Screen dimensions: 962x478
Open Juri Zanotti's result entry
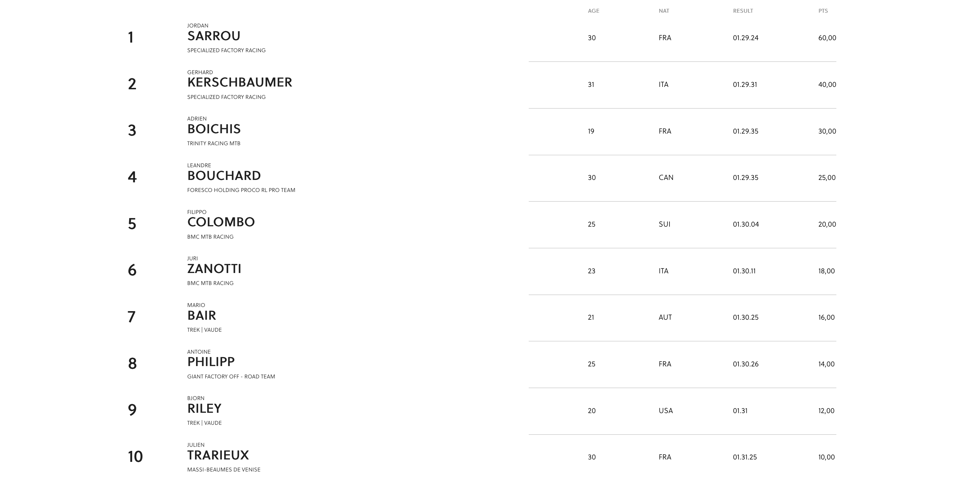(x=214, y=269)
